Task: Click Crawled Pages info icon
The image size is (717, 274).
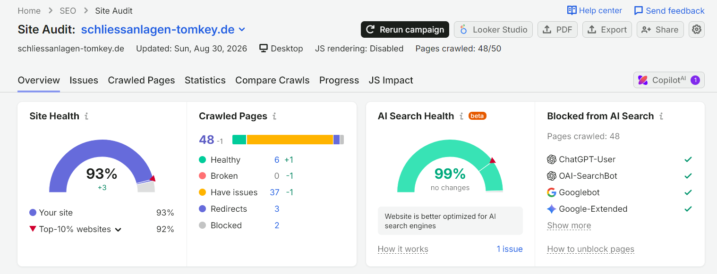Action: [x=274, y=116]
